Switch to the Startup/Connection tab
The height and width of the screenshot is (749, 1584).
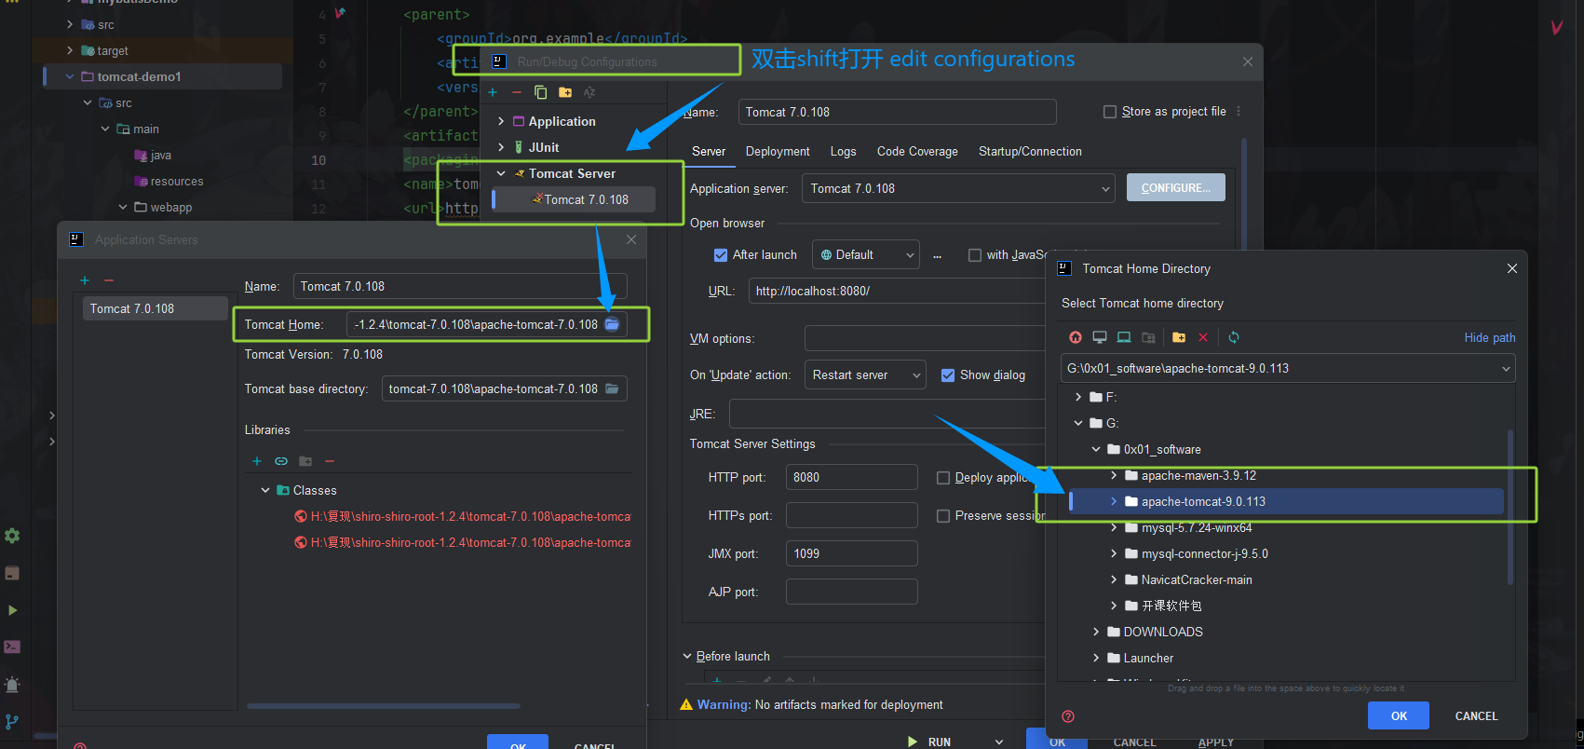tap(1030, 152)
